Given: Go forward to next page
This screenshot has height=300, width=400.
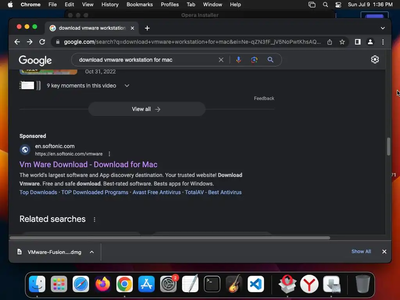Looking at the screenshot, I should [x=30, y=42].
